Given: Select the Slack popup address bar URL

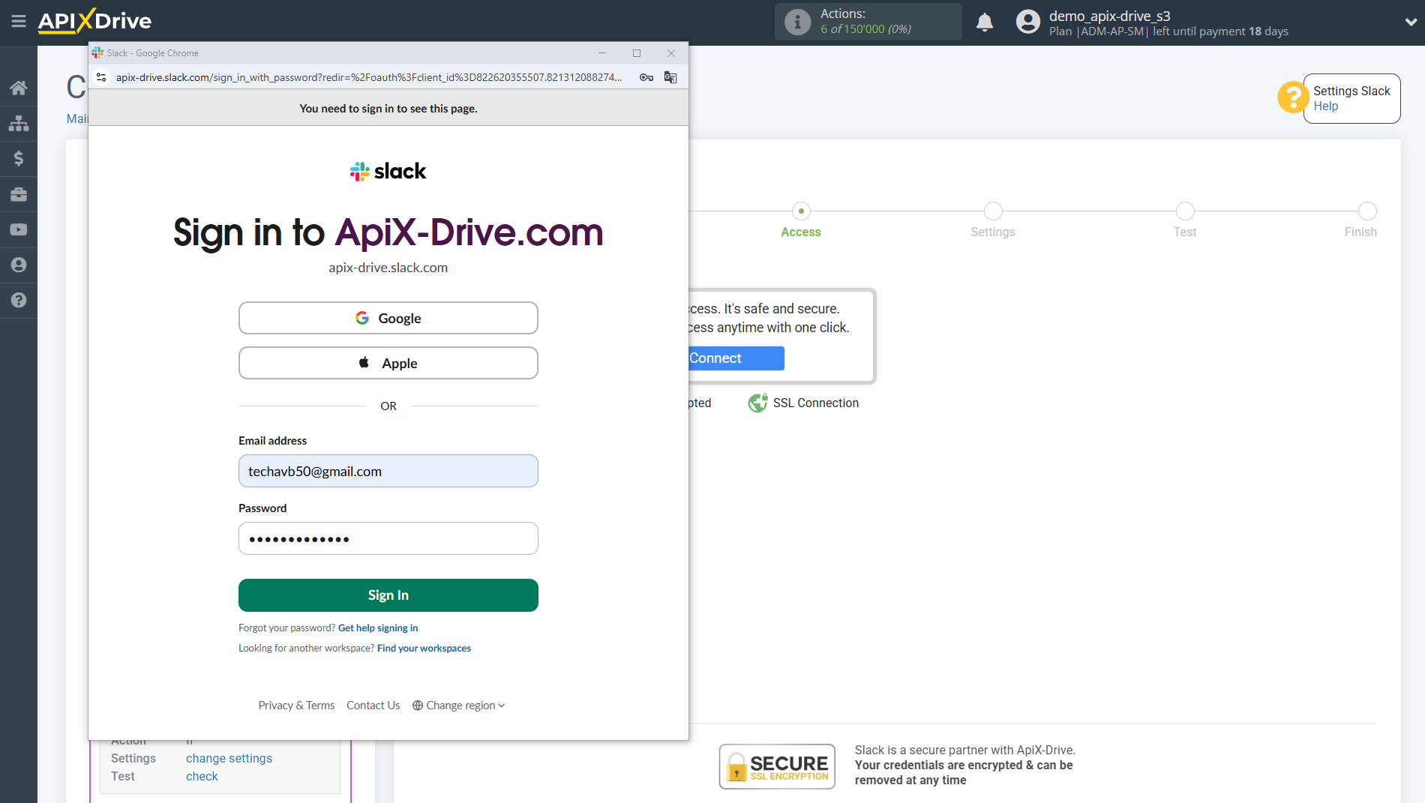Looking at the screenshot, I should click(369, 77).
